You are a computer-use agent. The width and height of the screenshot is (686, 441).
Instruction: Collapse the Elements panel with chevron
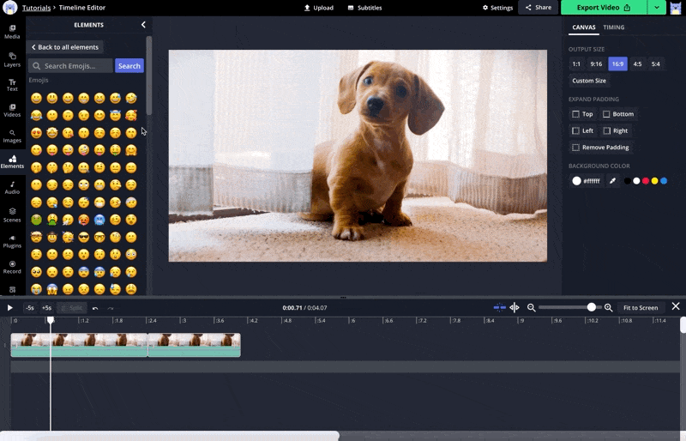point(143,25)
